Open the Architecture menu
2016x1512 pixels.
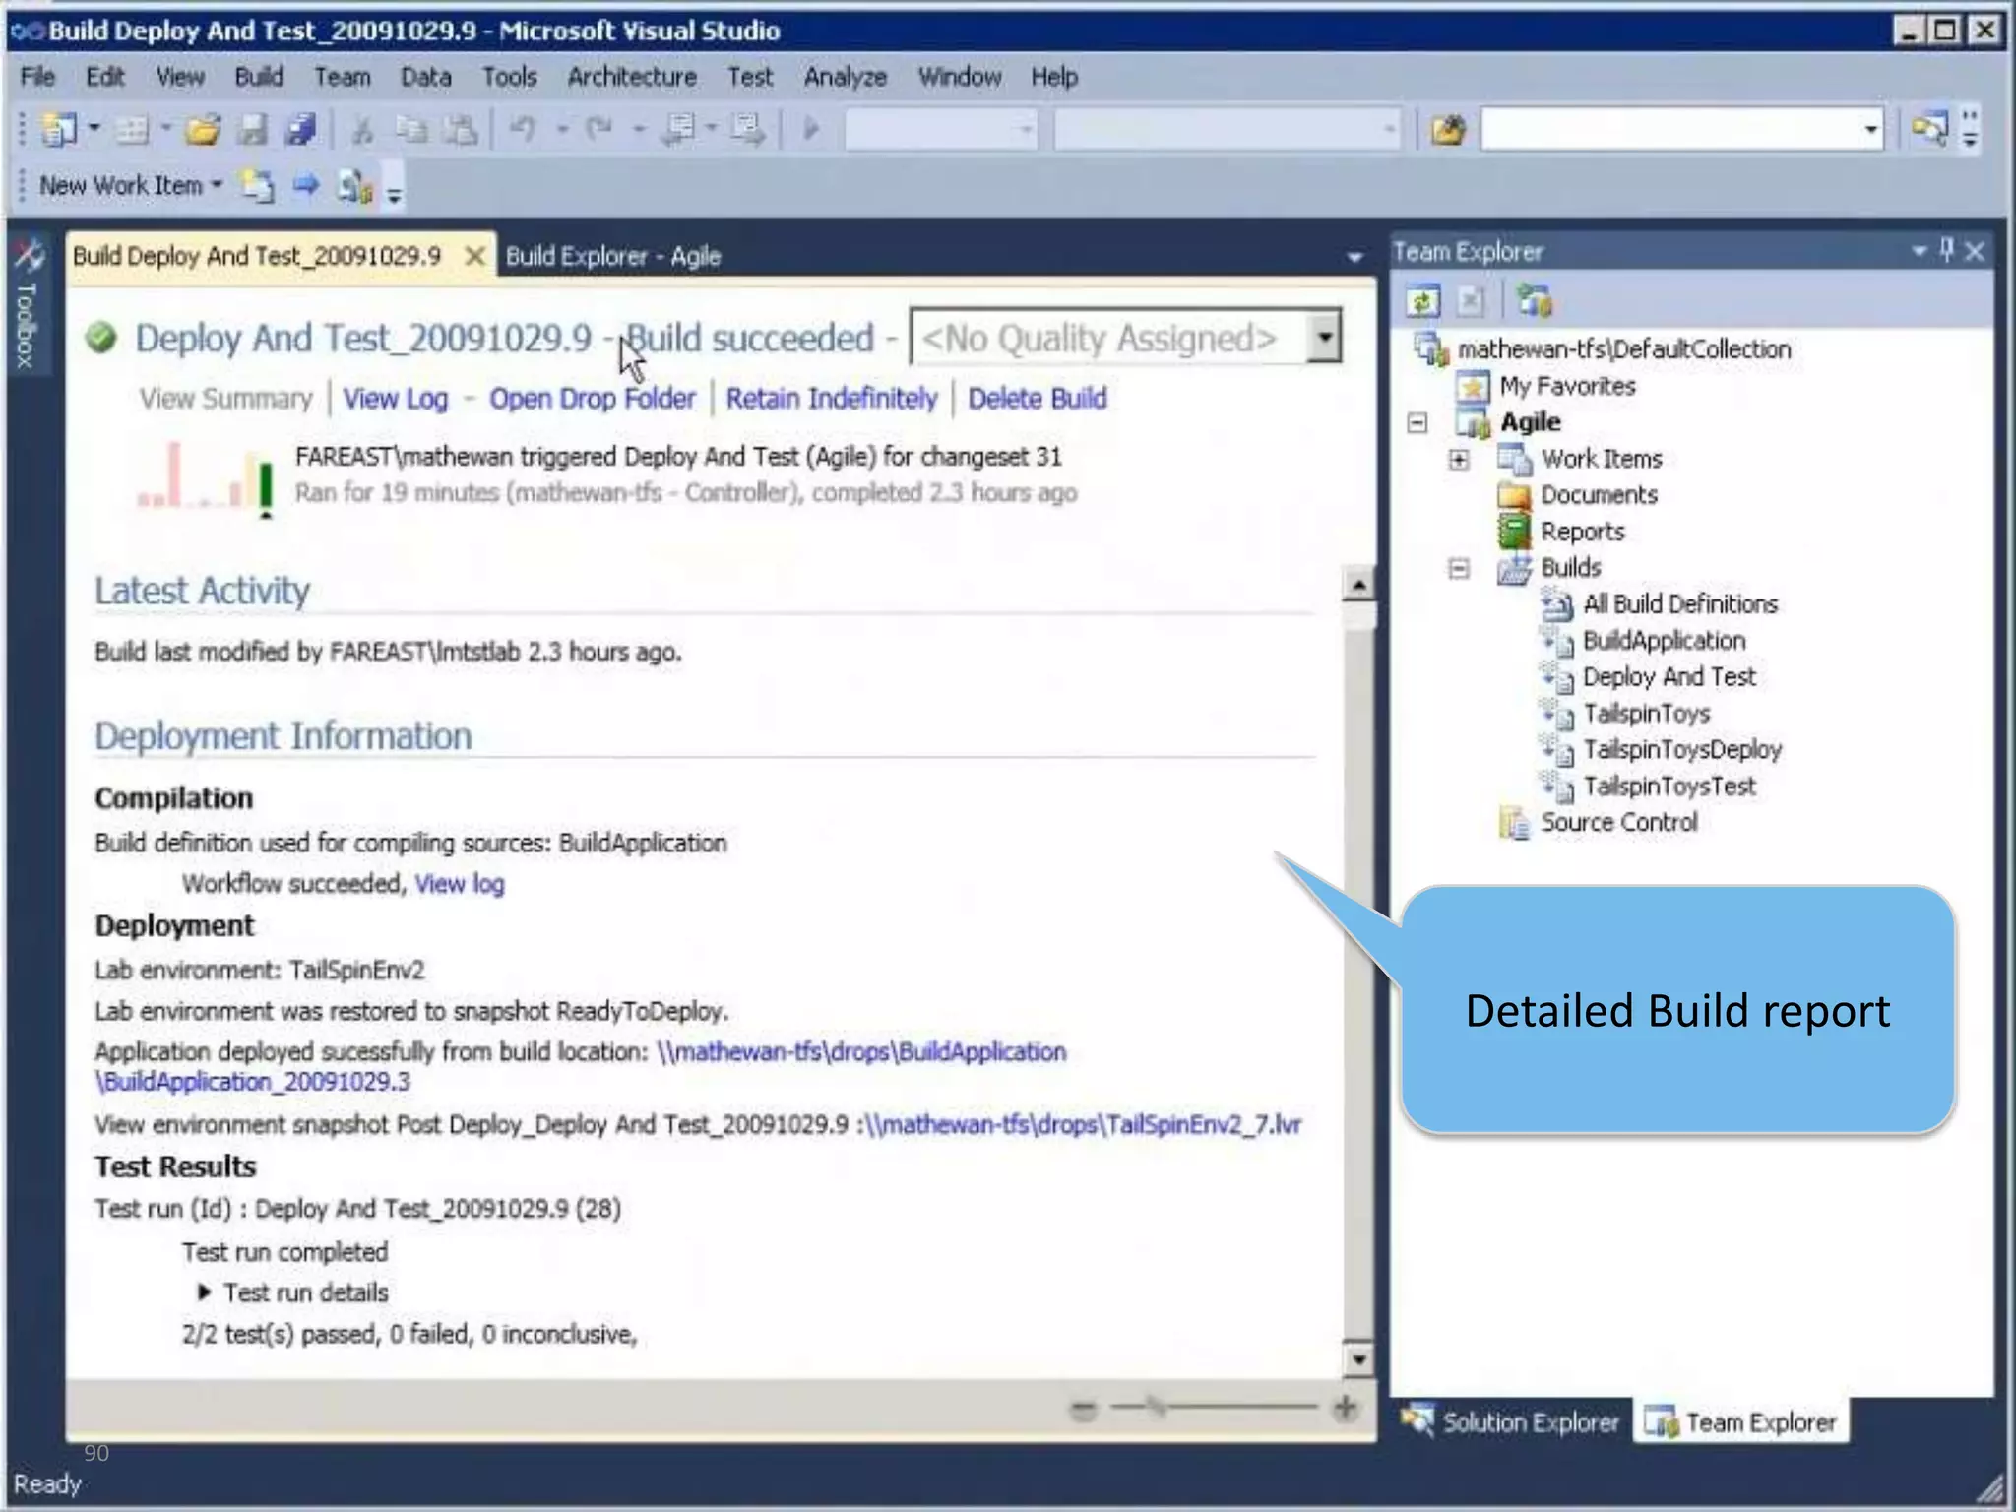[631, 77]
